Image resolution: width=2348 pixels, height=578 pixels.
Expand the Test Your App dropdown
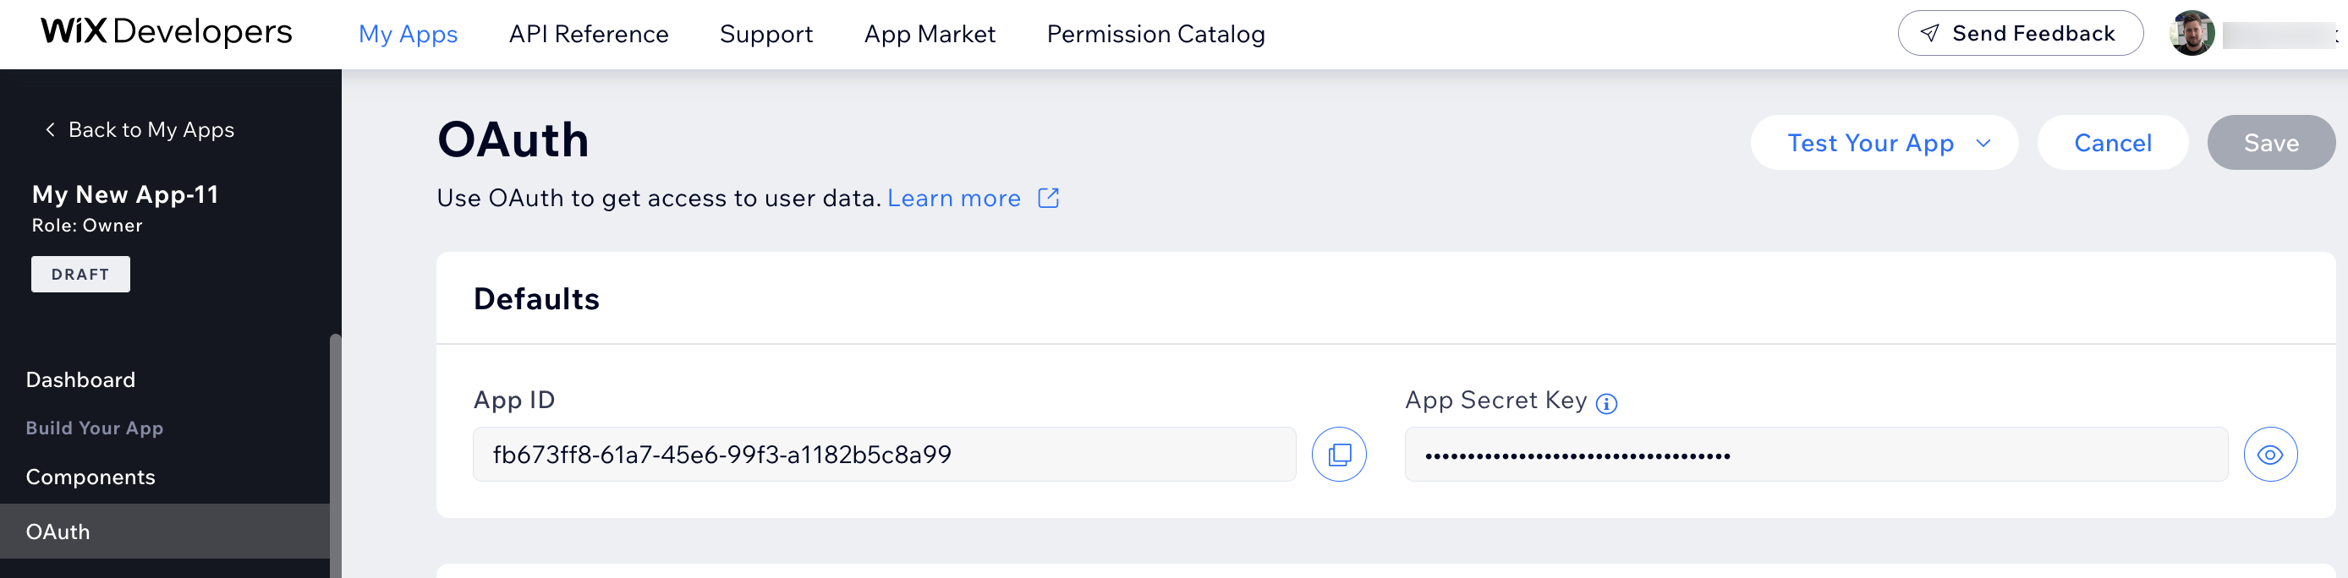pyautogui.click(x=1983, y=143)
